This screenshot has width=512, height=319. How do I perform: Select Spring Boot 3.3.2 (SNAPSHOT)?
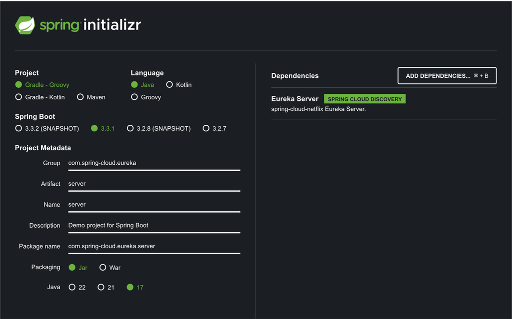[x=47, y=128]
